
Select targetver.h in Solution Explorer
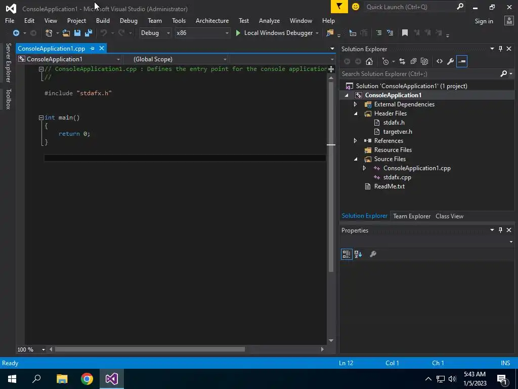[398, 132]
